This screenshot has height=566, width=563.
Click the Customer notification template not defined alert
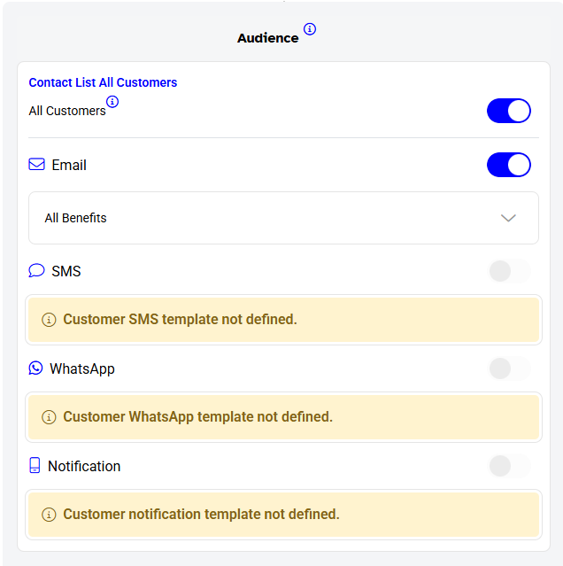[x=283, y=515]
